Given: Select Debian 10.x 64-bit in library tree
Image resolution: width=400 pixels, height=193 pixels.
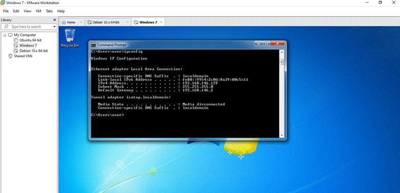Looking at the screenshot, I should coord(33,51).
